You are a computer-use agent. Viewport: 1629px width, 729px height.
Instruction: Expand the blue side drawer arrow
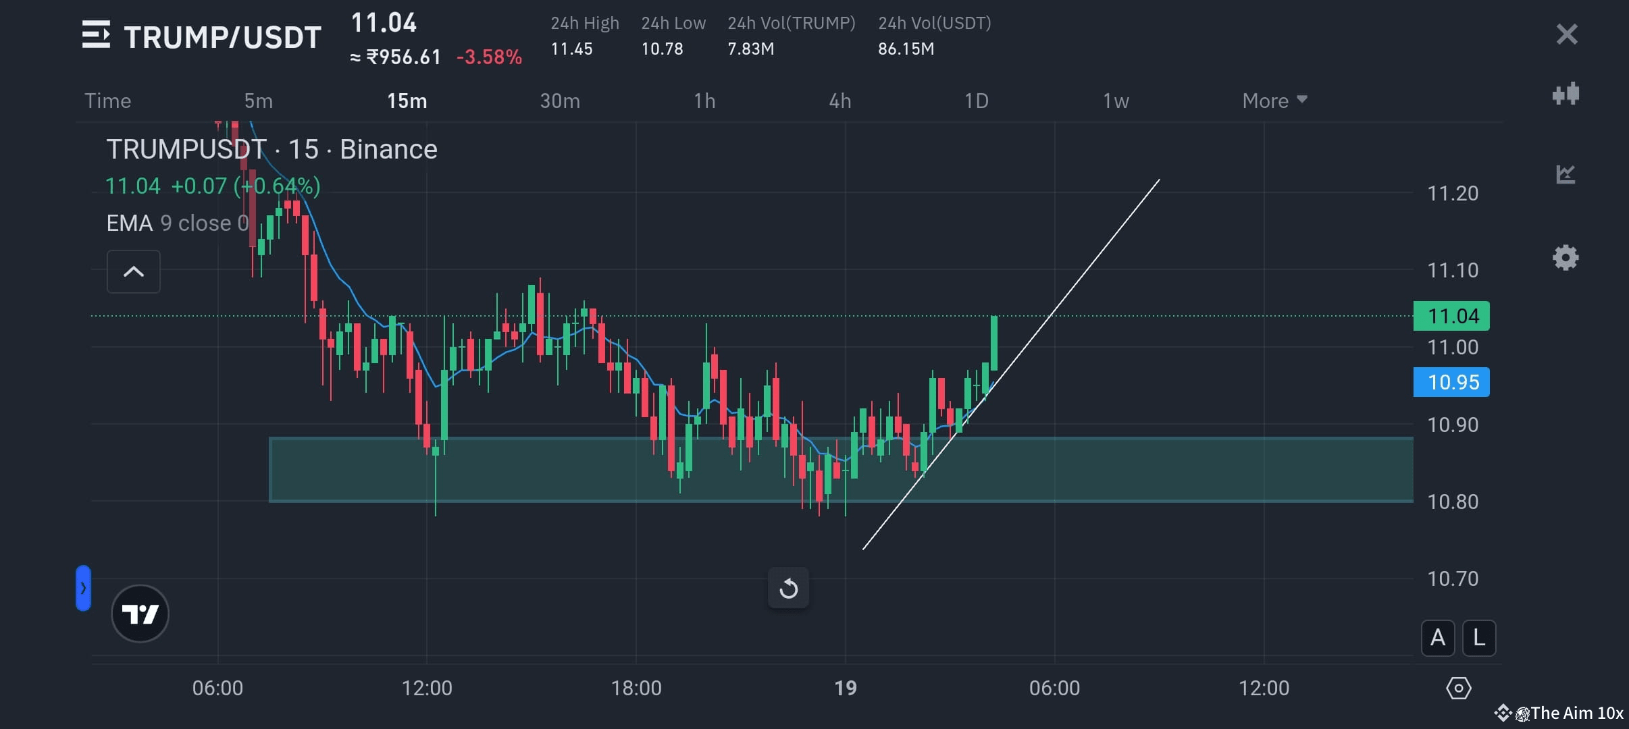tap(82, 587)
